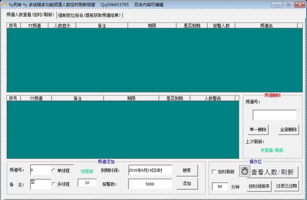
Task: Click the 到期时间 date input field
Action: [x=150, y=170]
